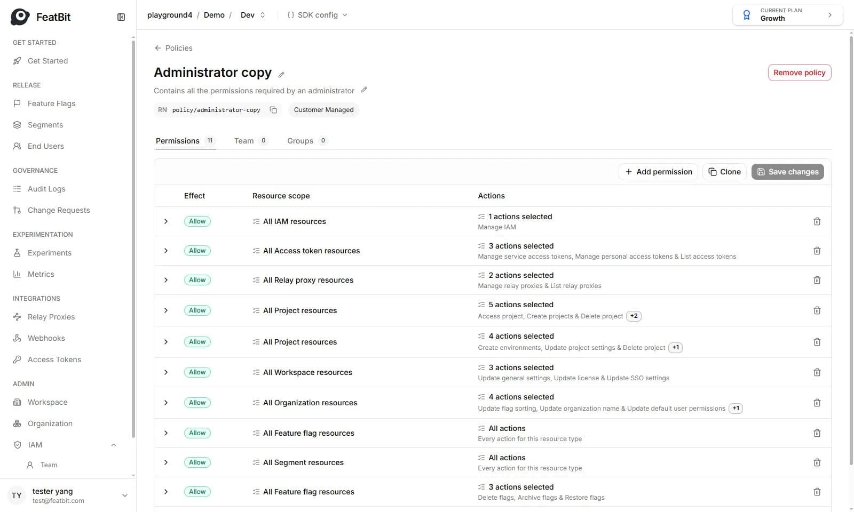Click the Demo project breadcrumb
854x512 pixels.
click(x=214, y=15)
